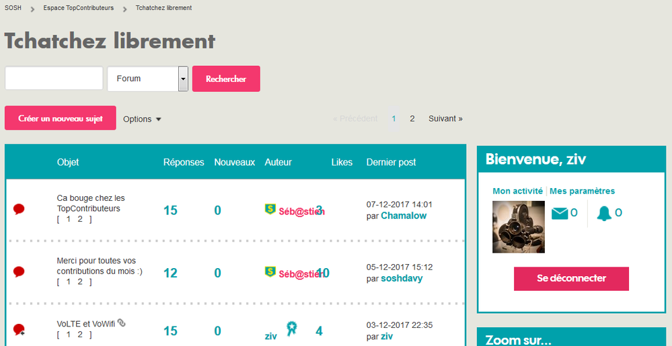Log out with Se déconnecter button
The height and width of the screenshot is (346, 672).
[571, 278]
